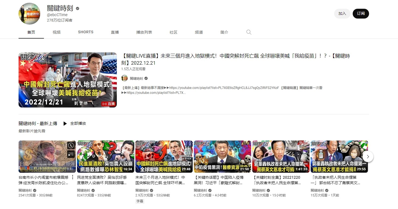Go to the 播放列表 tab
398x209 pixels.
coord(144,32)
